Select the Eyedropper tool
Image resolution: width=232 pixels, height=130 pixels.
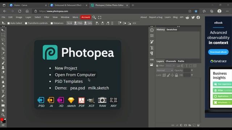[3, 53]
